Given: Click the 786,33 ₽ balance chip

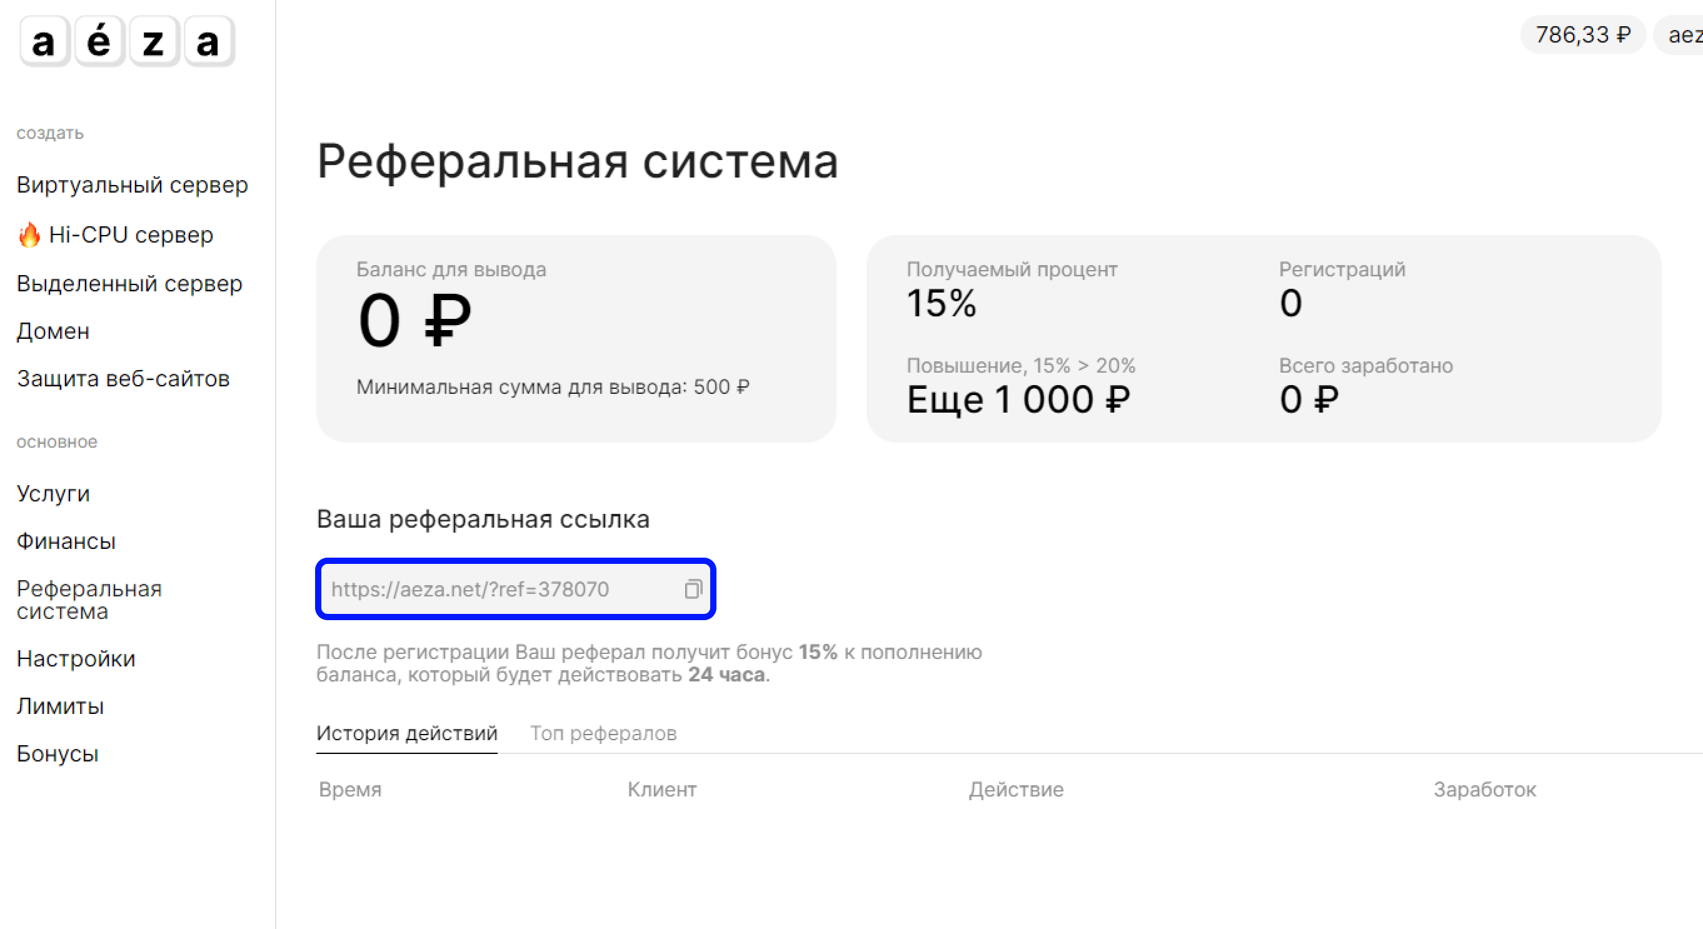Looking at the screenshot, I should [1583, 34].
